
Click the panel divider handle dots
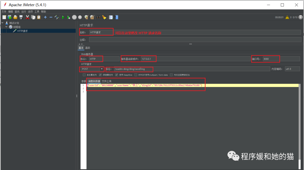77,96
